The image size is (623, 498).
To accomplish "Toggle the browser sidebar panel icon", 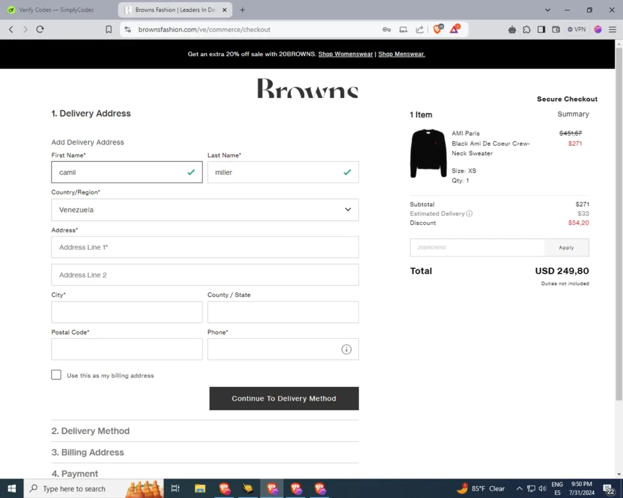I will coord(541,29).
